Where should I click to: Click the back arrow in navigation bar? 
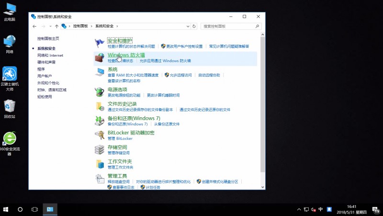(34, 26)
